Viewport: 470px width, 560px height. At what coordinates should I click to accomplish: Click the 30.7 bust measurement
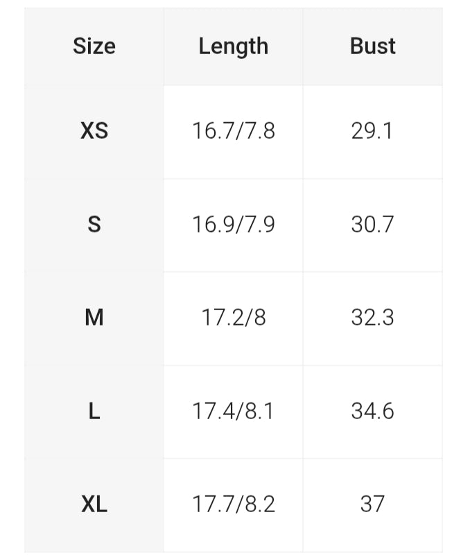372,224
